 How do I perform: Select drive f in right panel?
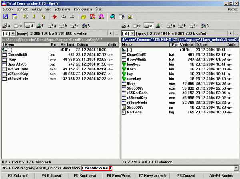tap(159, 26)
